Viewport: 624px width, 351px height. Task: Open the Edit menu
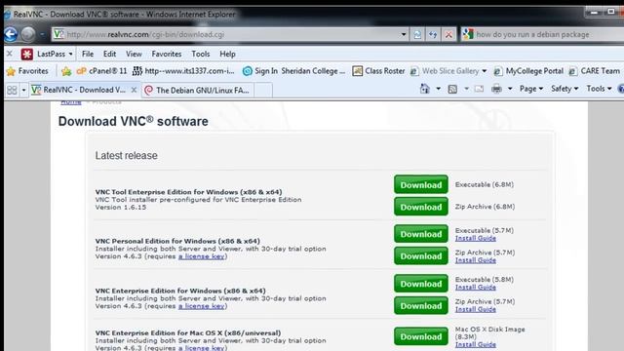[x=109, y=54]
